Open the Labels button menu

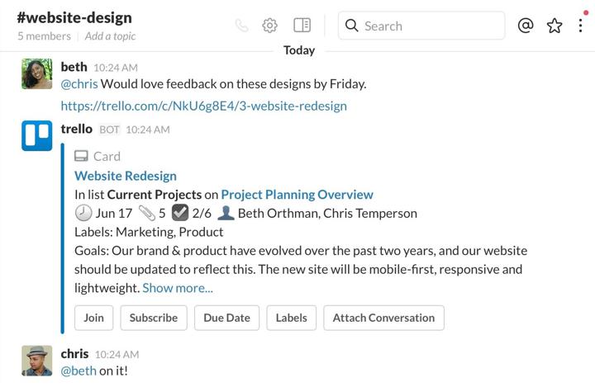coord(292,318)
